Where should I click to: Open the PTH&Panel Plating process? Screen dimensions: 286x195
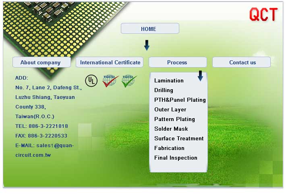point(180,100)
